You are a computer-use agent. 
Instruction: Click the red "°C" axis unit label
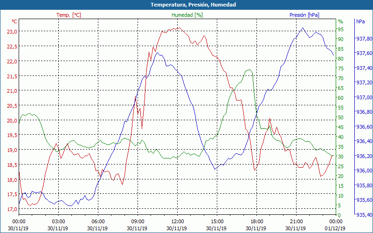[14, 21]
